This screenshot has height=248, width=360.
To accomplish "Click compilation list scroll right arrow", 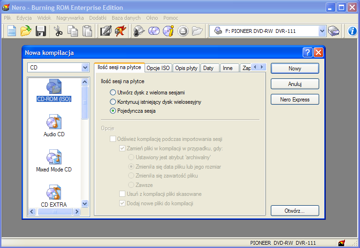I will (77, 211).
